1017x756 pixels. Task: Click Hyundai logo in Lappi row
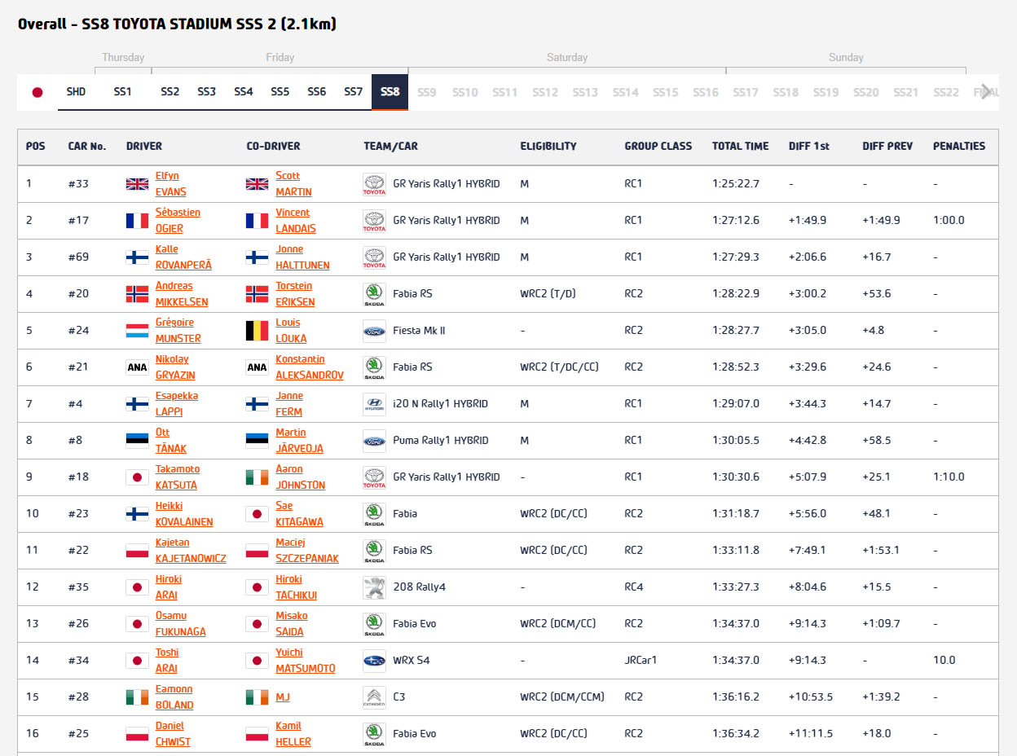374,404
